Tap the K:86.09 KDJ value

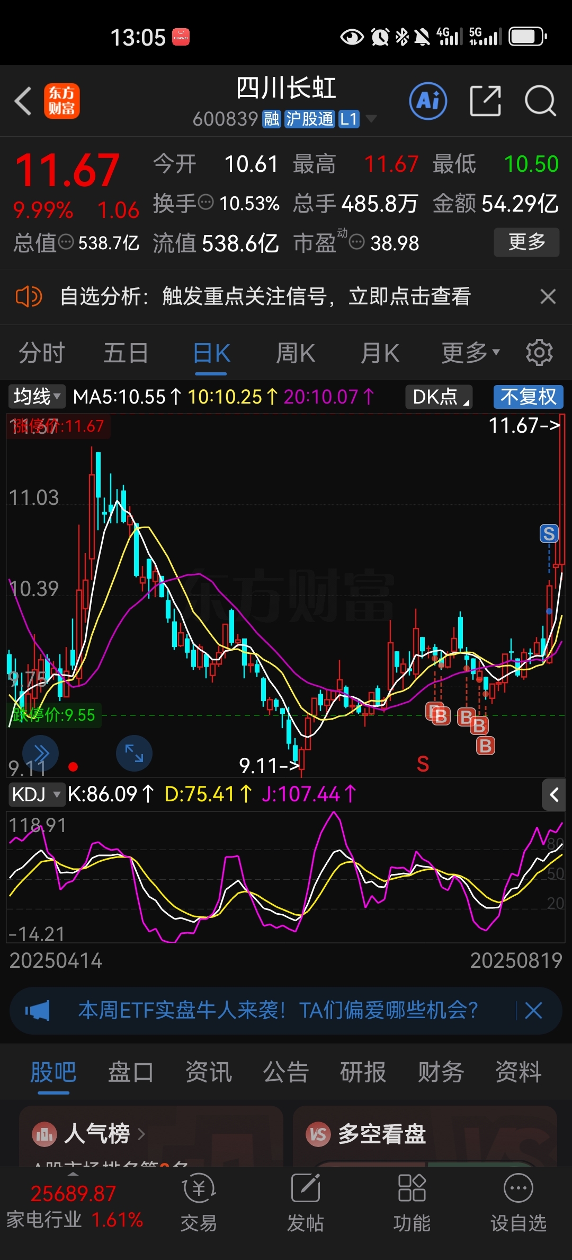point(111,794)
